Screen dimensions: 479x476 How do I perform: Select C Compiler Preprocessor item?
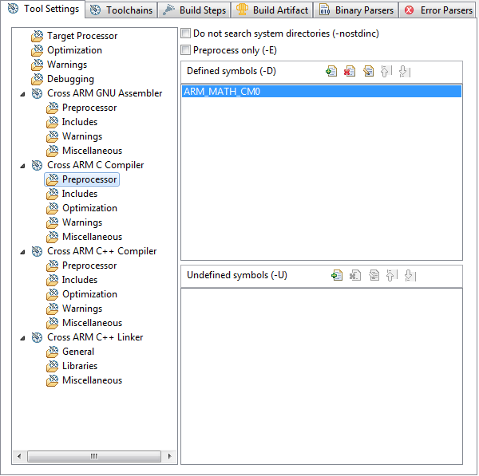coord(81,179)
